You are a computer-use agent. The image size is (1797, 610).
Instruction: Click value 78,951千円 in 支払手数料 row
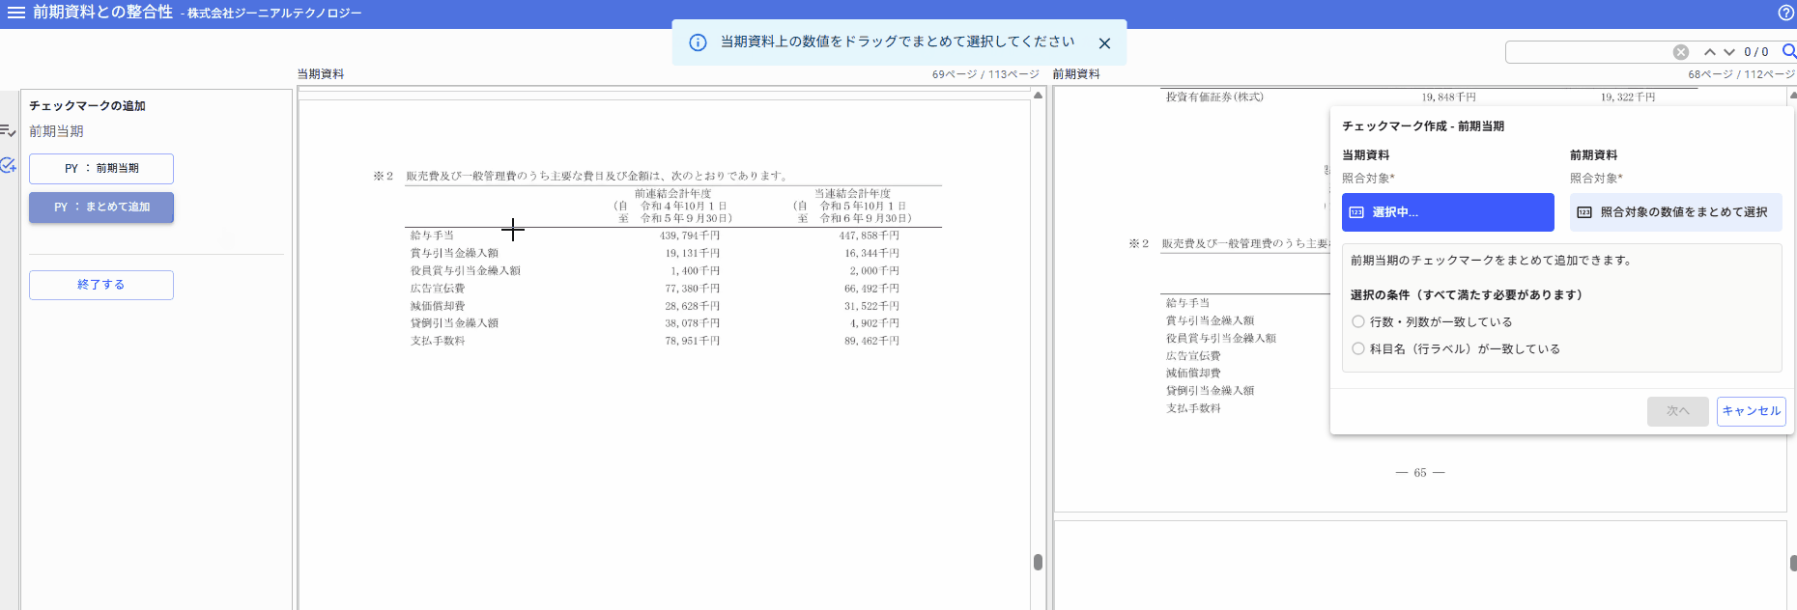692,340
